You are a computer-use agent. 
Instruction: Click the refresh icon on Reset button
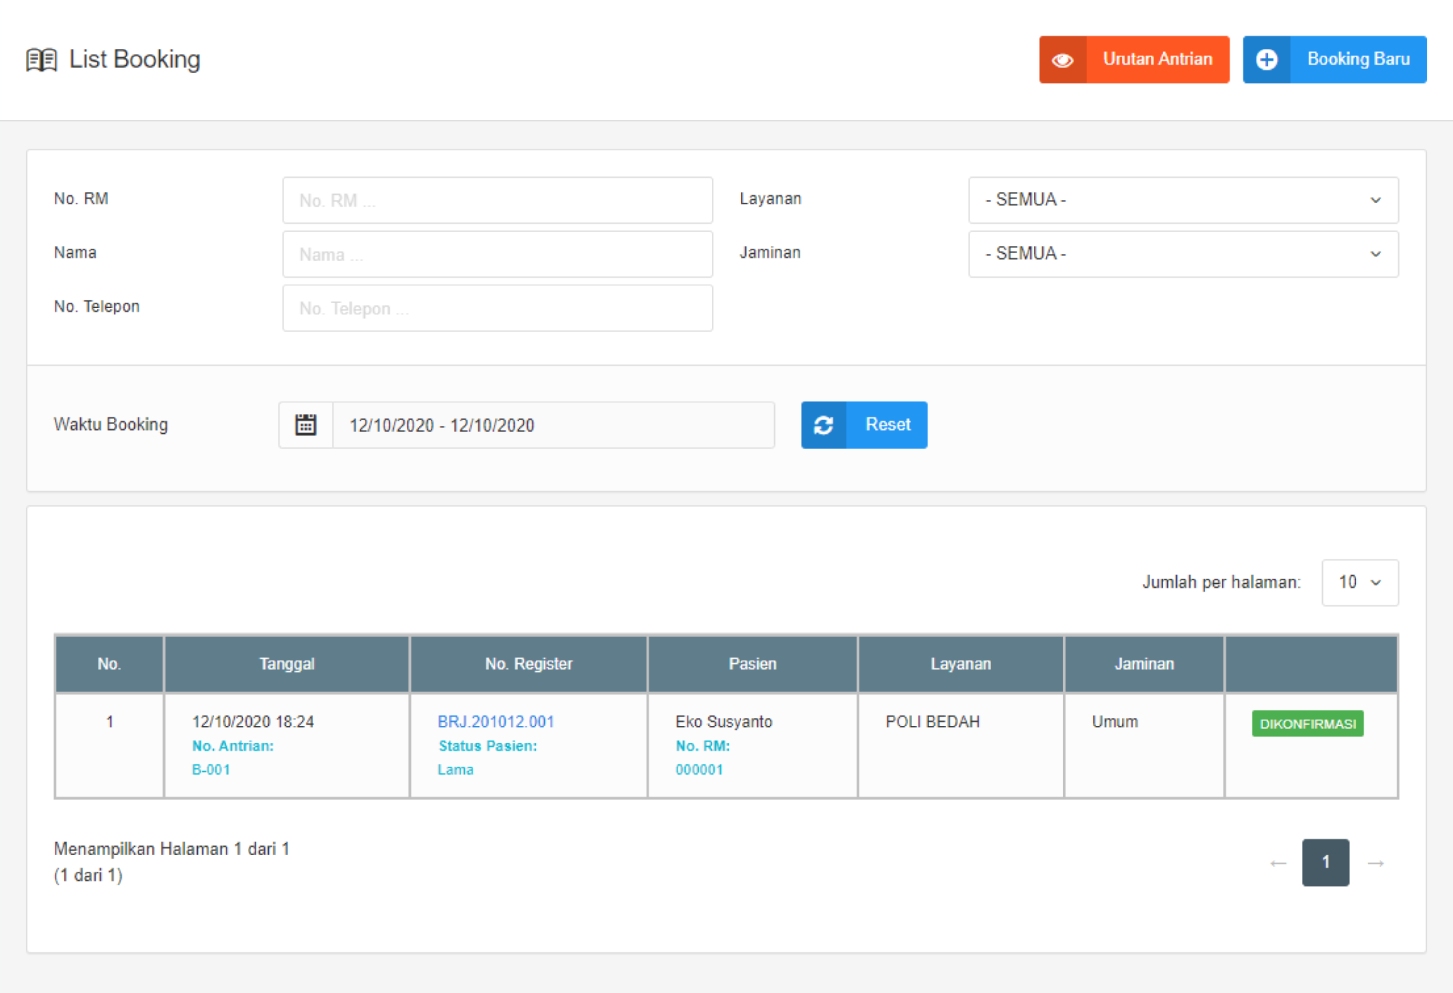click(x=823, y=425)
